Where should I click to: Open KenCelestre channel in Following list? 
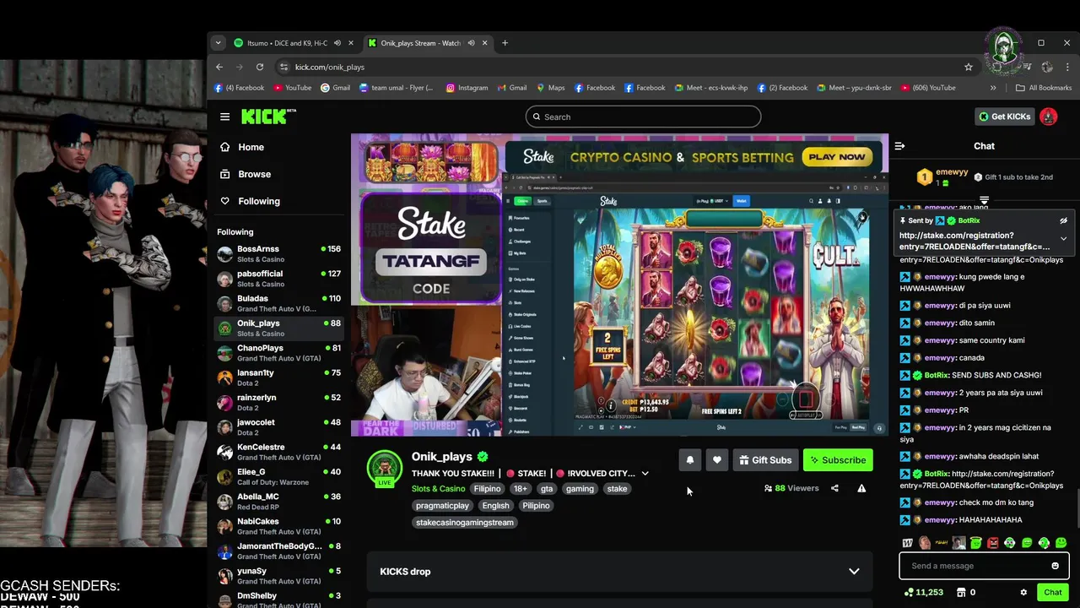coord(278,452)
